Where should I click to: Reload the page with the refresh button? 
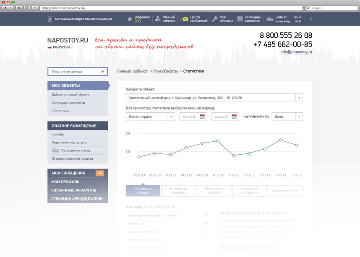19,8
